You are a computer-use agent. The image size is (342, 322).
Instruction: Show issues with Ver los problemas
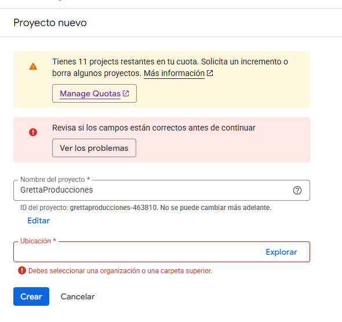[94, 148]
